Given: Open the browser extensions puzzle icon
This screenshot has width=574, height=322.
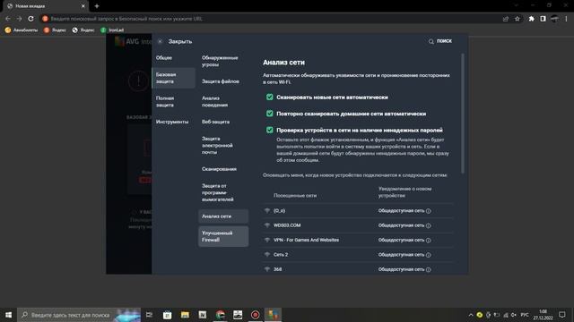Looking at the screenshot, I should pyautogui.click(x=531, y=19).
